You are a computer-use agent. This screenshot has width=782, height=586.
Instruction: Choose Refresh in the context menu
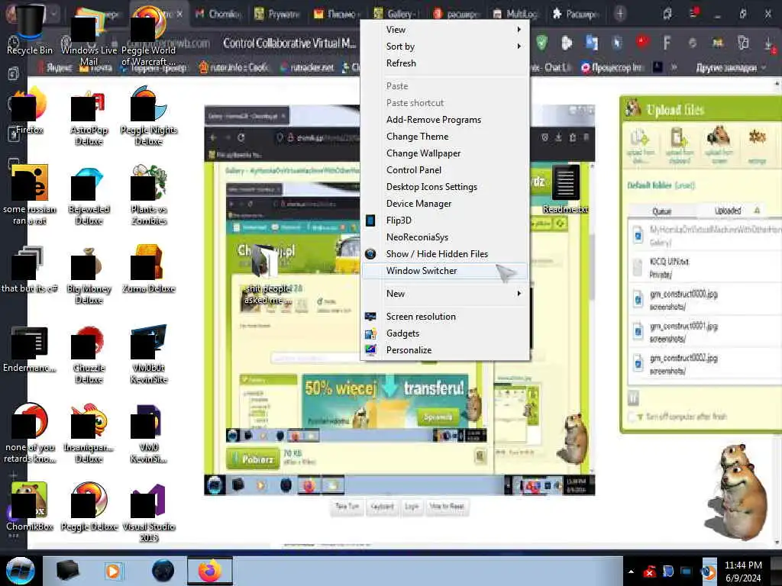[444, 63]
